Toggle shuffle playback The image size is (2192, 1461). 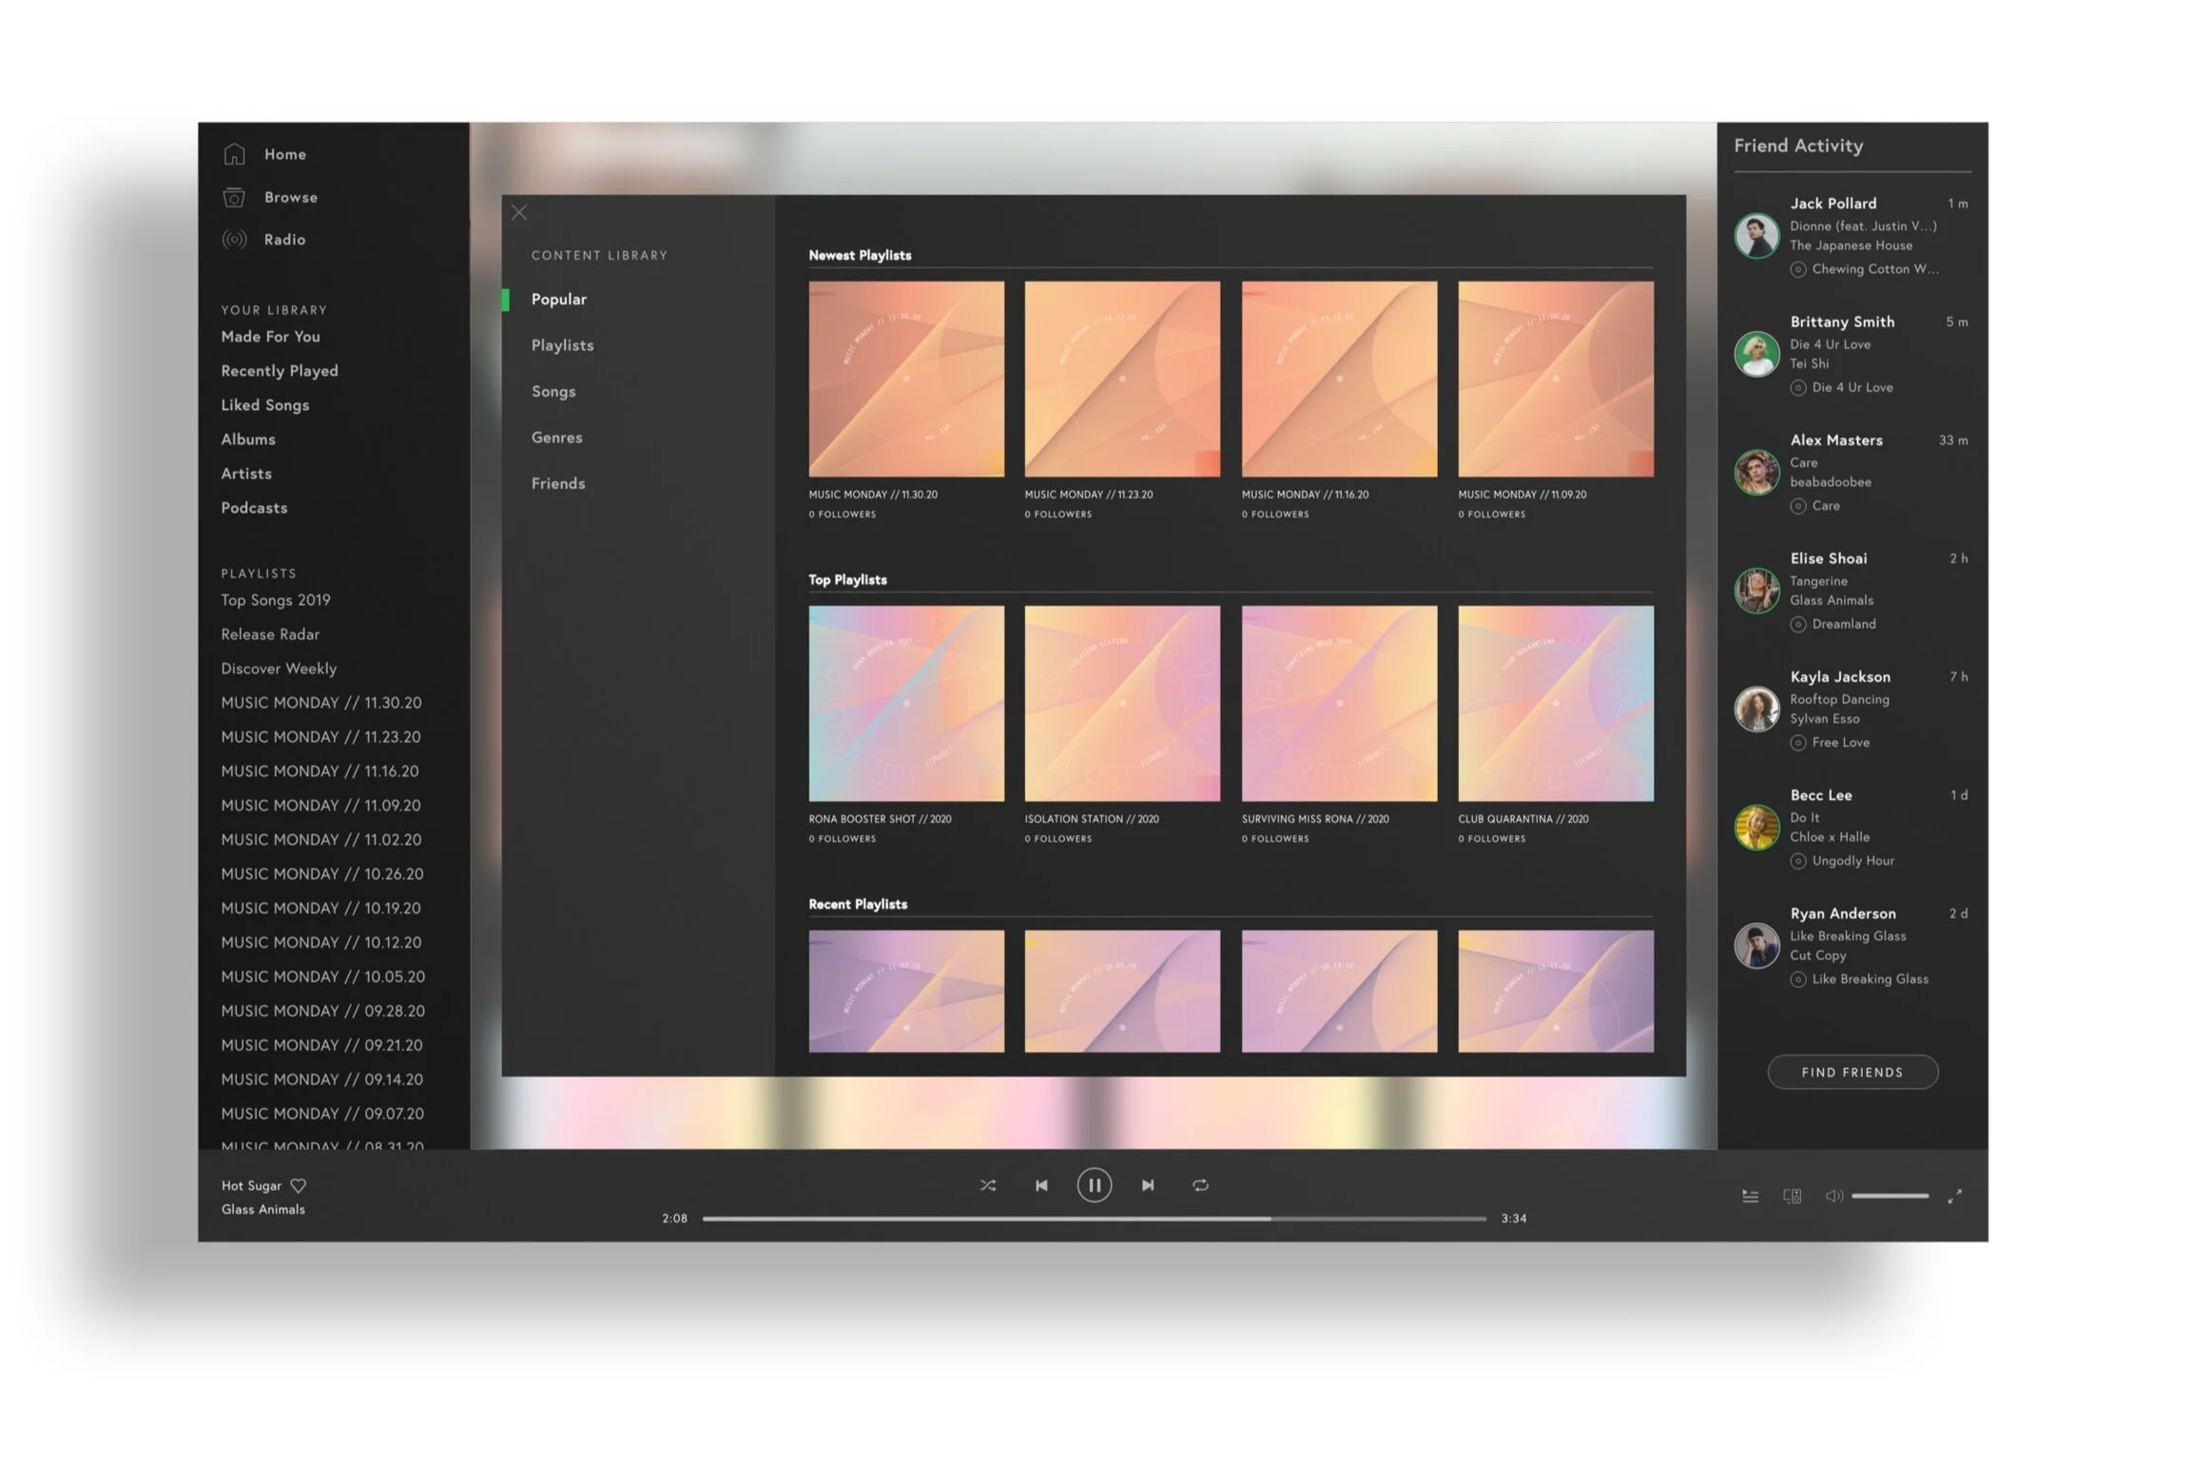(988, 1185)
